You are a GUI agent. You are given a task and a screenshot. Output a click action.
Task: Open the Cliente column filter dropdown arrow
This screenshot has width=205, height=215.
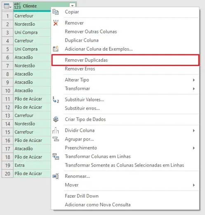click(x=72, y=6)
